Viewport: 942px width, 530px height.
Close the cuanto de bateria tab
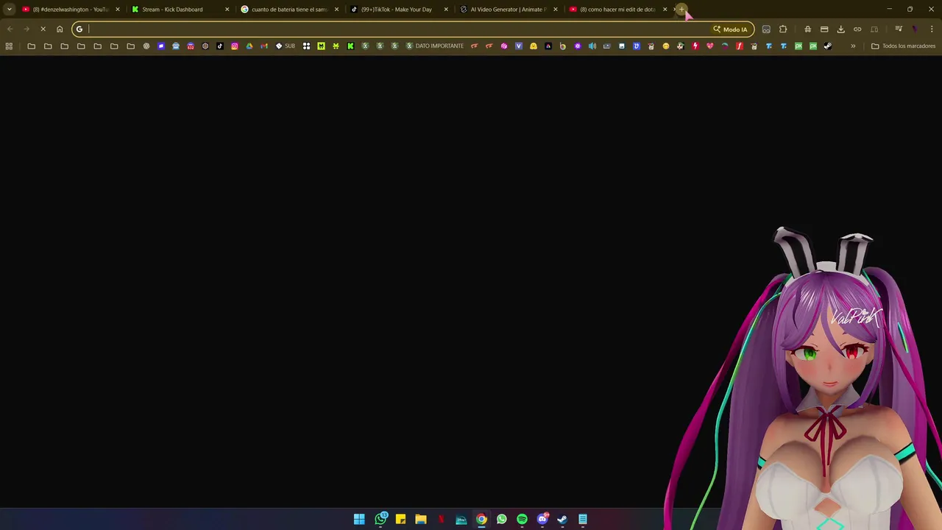[336, 10]
